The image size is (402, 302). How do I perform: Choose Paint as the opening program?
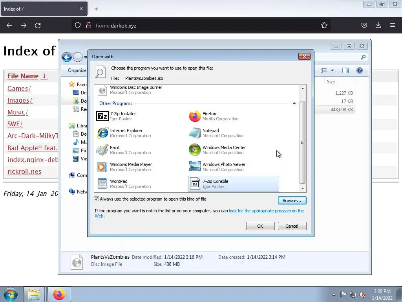[x=141, y=150]
